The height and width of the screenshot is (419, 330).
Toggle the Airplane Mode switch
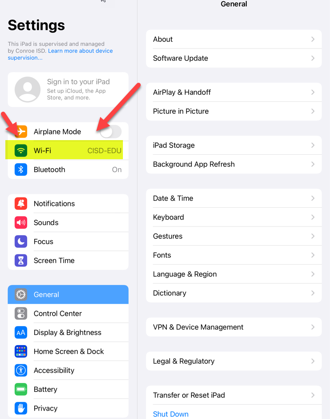(111, 132)
